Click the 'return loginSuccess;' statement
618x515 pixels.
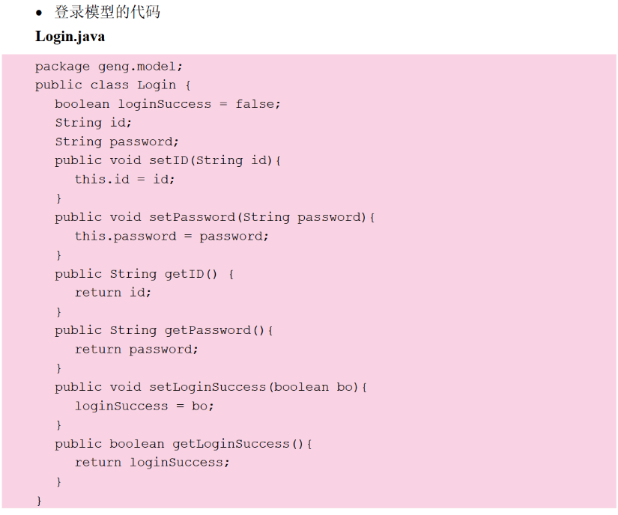[152, 463]
